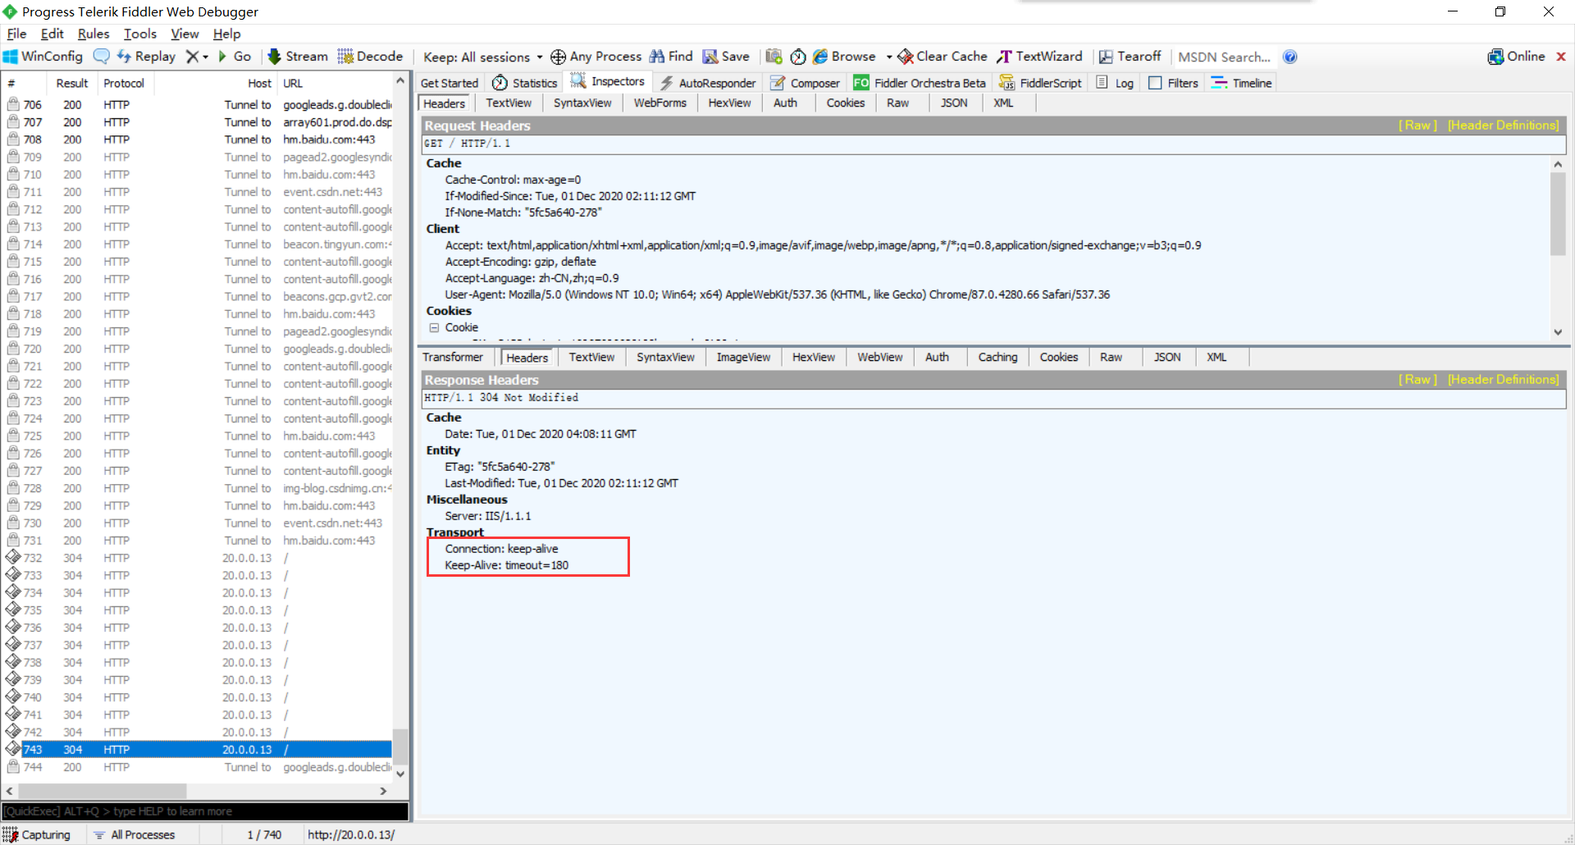Select session 732 with 304 result
This screenshot has height=845, width=1575.
[197, 558]
